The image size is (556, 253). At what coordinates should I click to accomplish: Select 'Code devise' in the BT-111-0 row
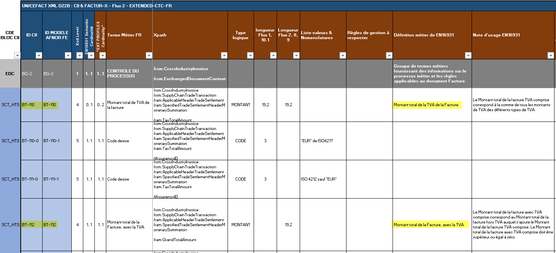coord(129,179)
